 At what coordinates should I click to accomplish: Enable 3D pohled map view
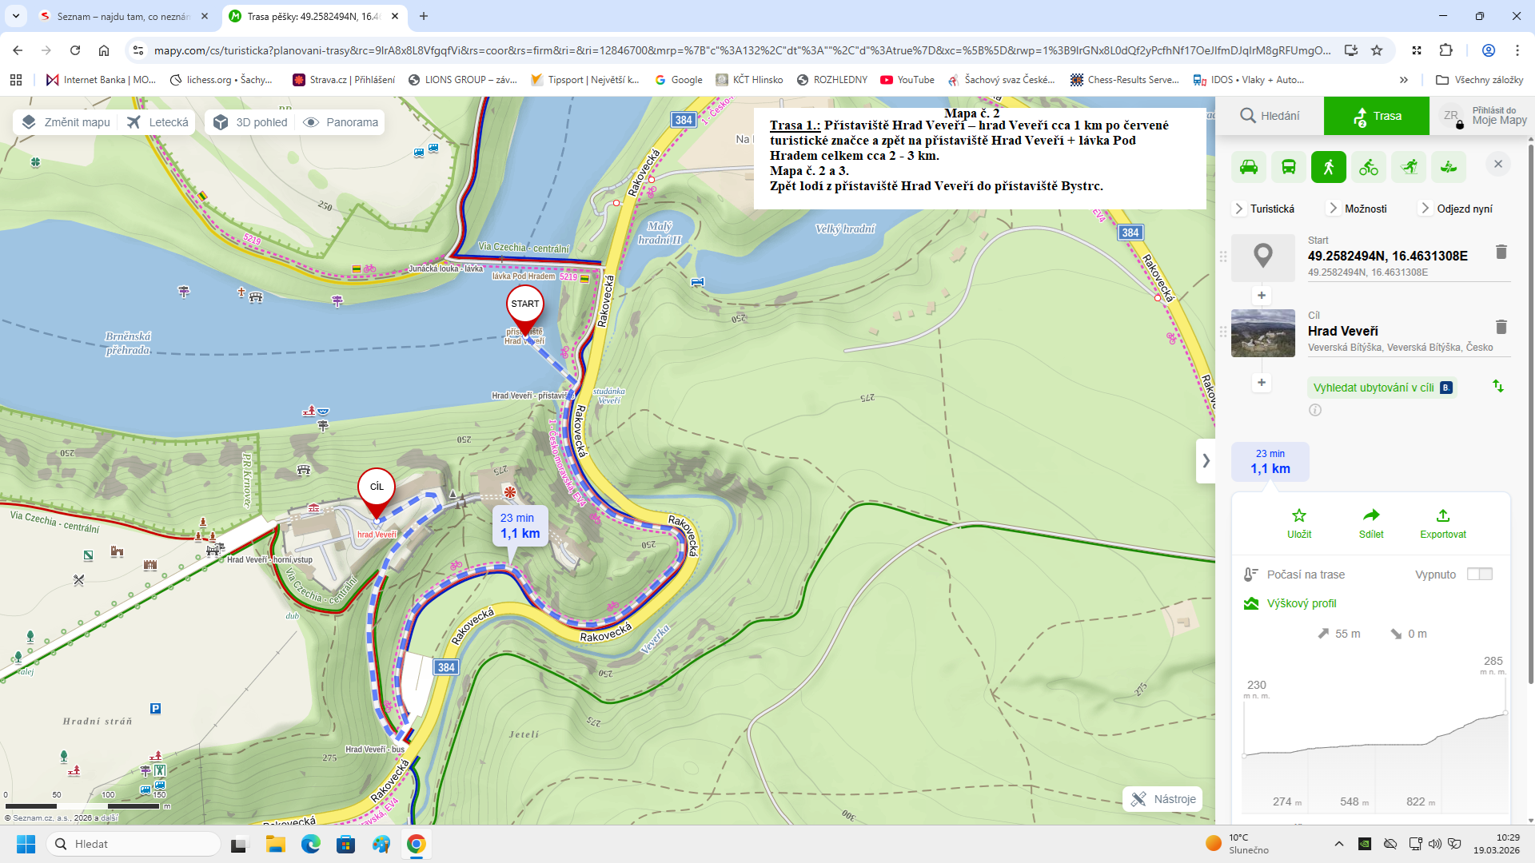[x=250, y=122]
